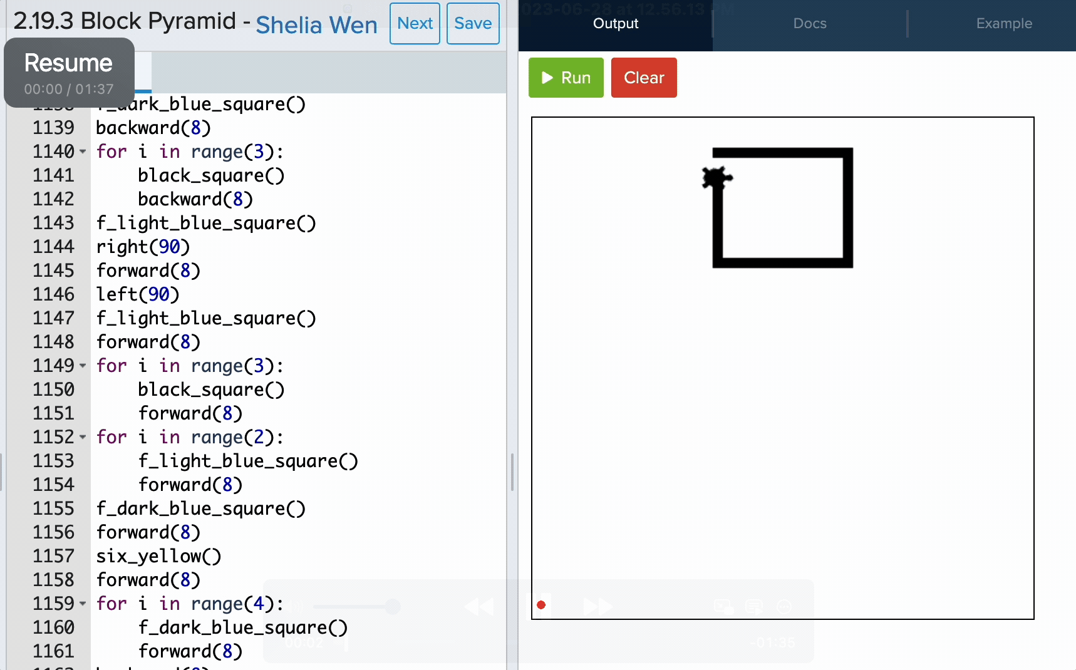
Task: Collapse the for loop at line 1140
Action: pos(83,152)
